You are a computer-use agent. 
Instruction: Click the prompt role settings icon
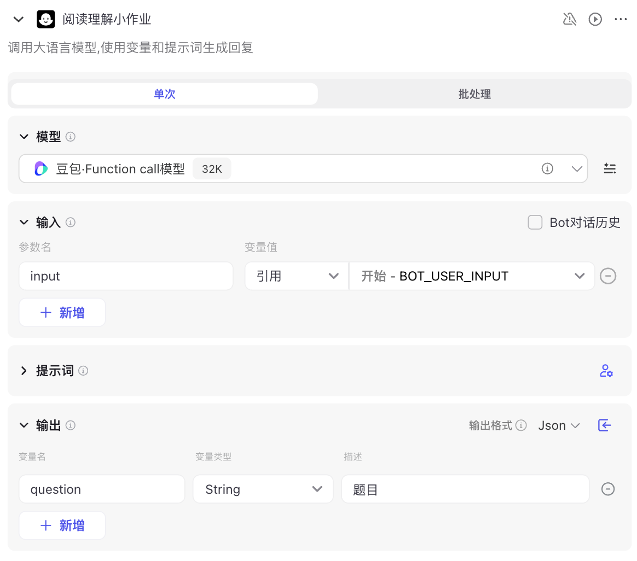click(x=606, y=371)
